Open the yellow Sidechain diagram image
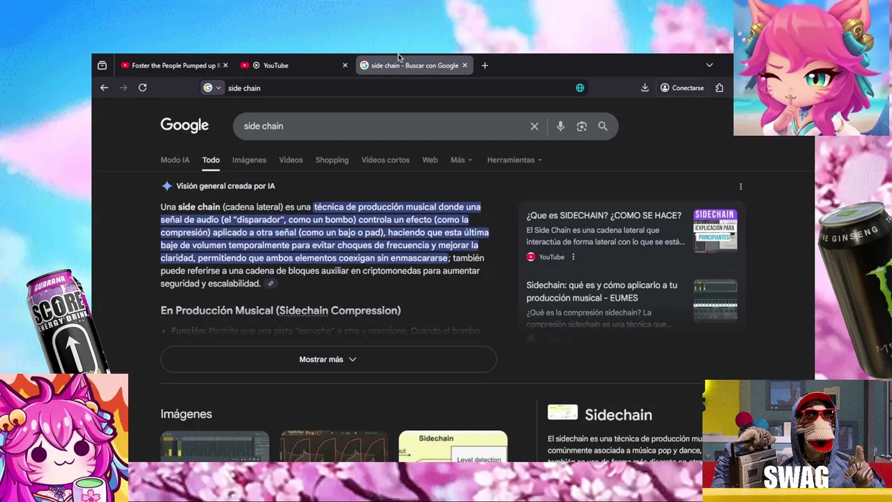 point(453,447)
